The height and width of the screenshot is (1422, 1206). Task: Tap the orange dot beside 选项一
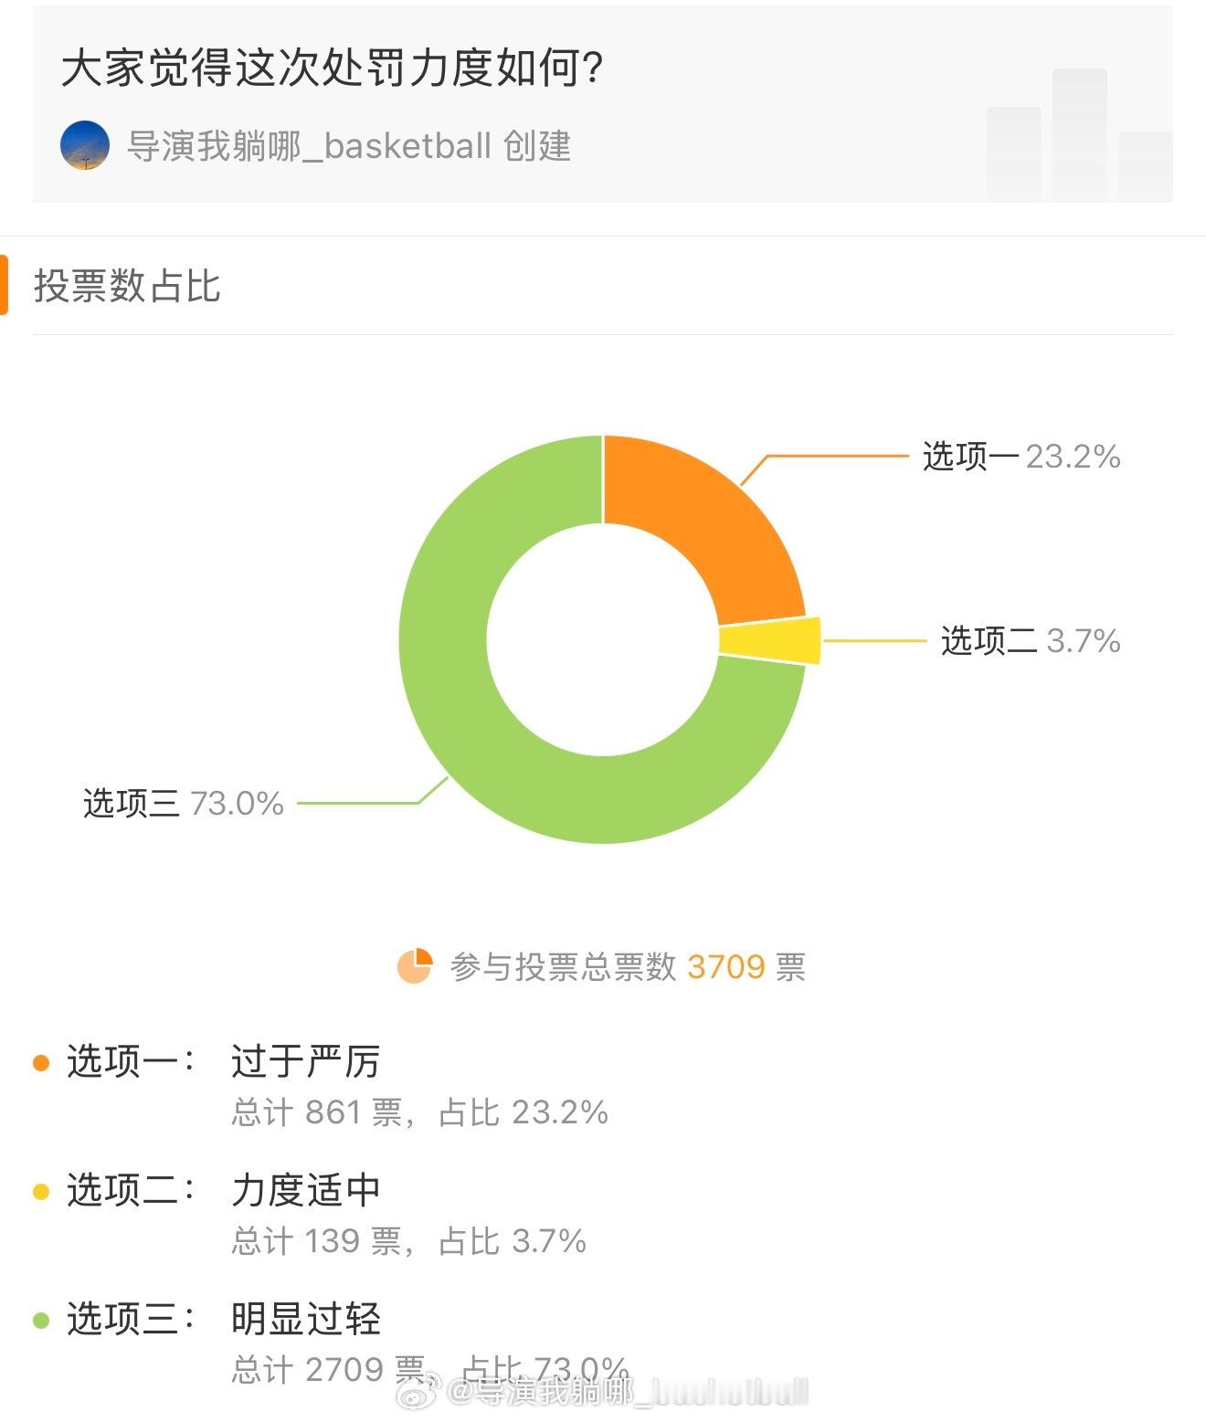coord(41,1063)
